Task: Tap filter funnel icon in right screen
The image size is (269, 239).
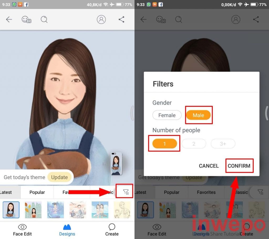Action: tap(260, 192)
